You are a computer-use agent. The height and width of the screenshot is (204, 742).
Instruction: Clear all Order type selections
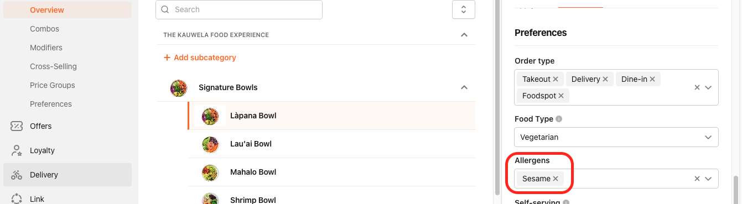697,87
